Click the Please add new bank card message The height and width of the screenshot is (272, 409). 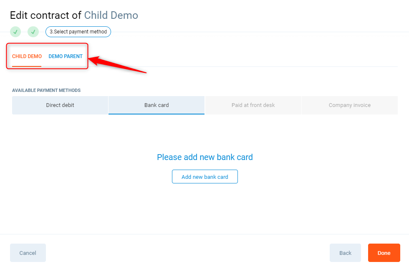(204, 158)
